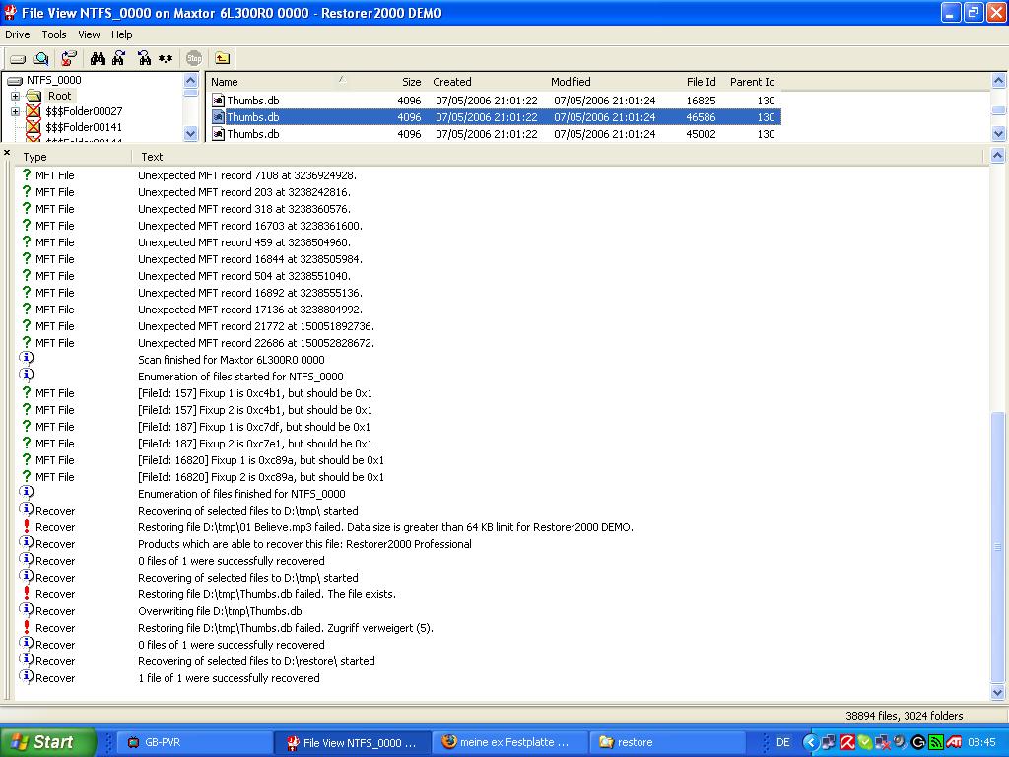1009x757 pixels.
Task: Select Thumbs.db with File Id 46586
Action: coord(495,117)
